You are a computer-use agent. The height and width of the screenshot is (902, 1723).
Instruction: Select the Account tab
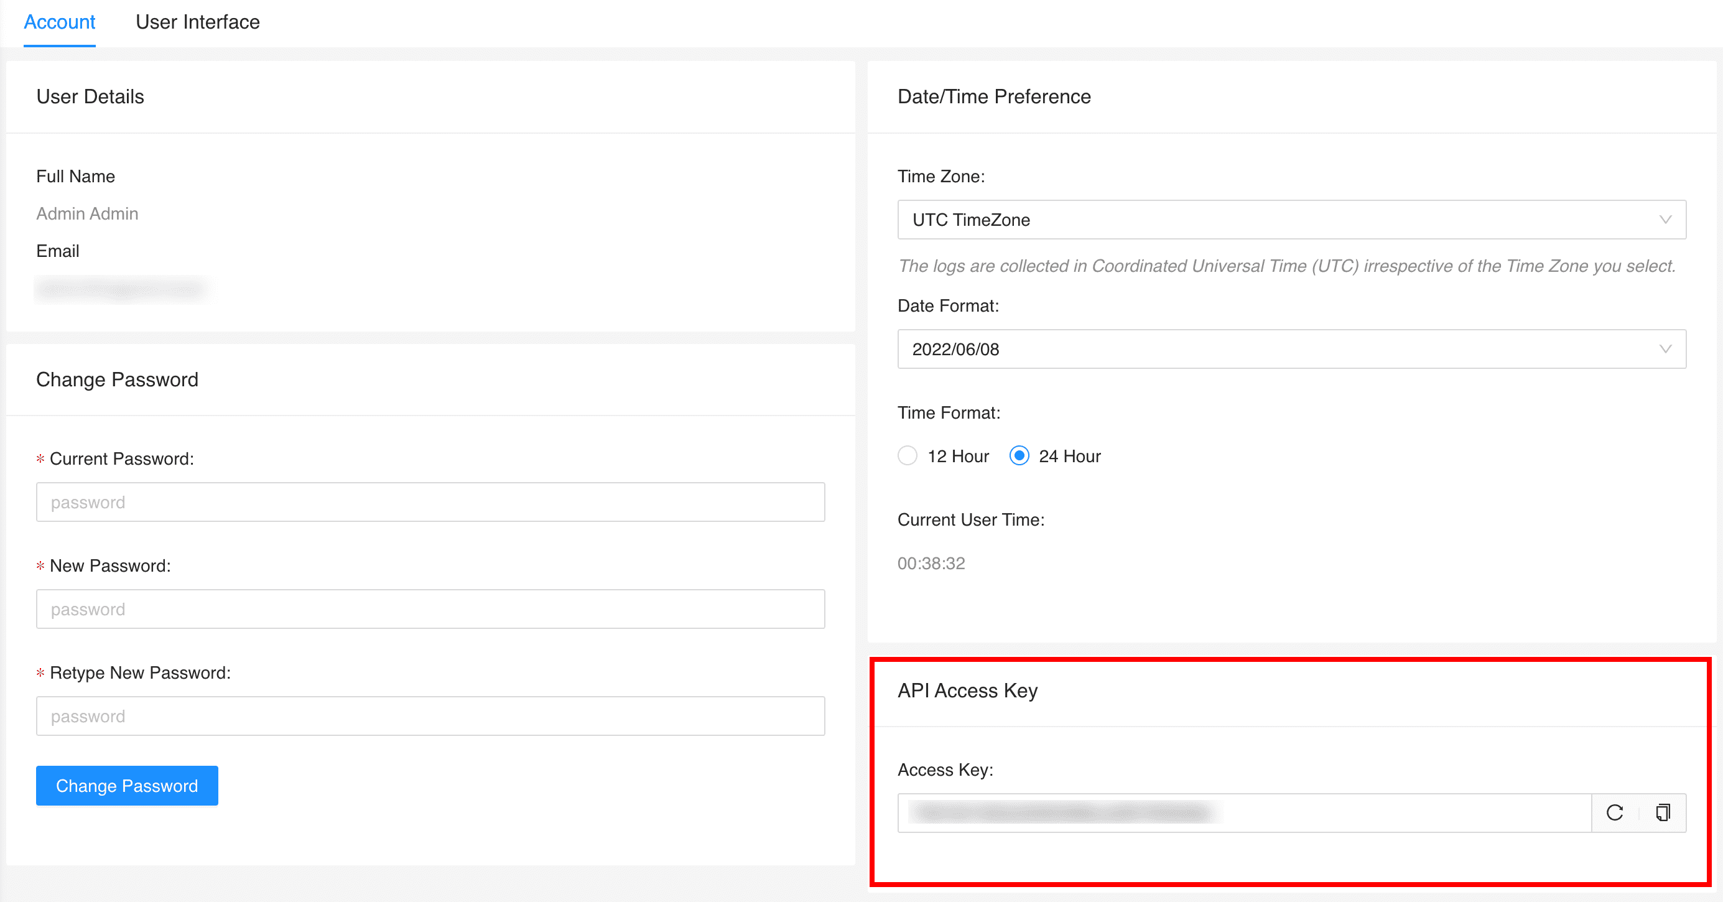pos(60,21)
